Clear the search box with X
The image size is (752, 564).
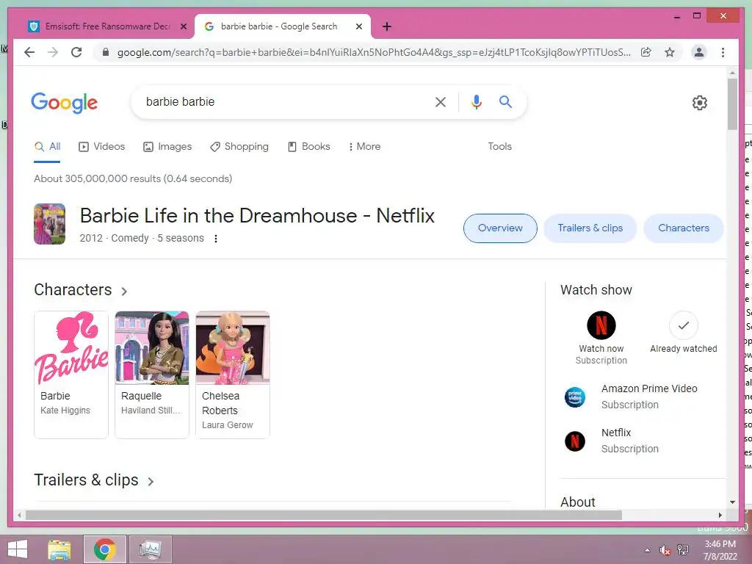(x=441, y=101)
